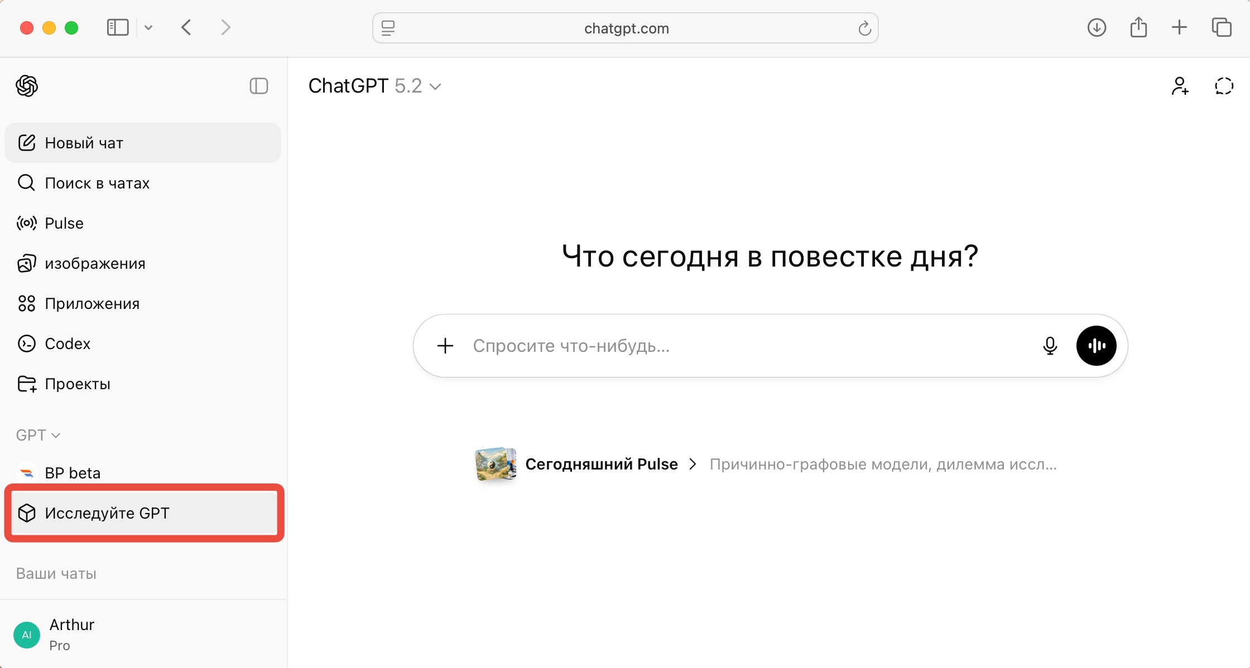Launch Codex from the sidebar

pos(143,343)
